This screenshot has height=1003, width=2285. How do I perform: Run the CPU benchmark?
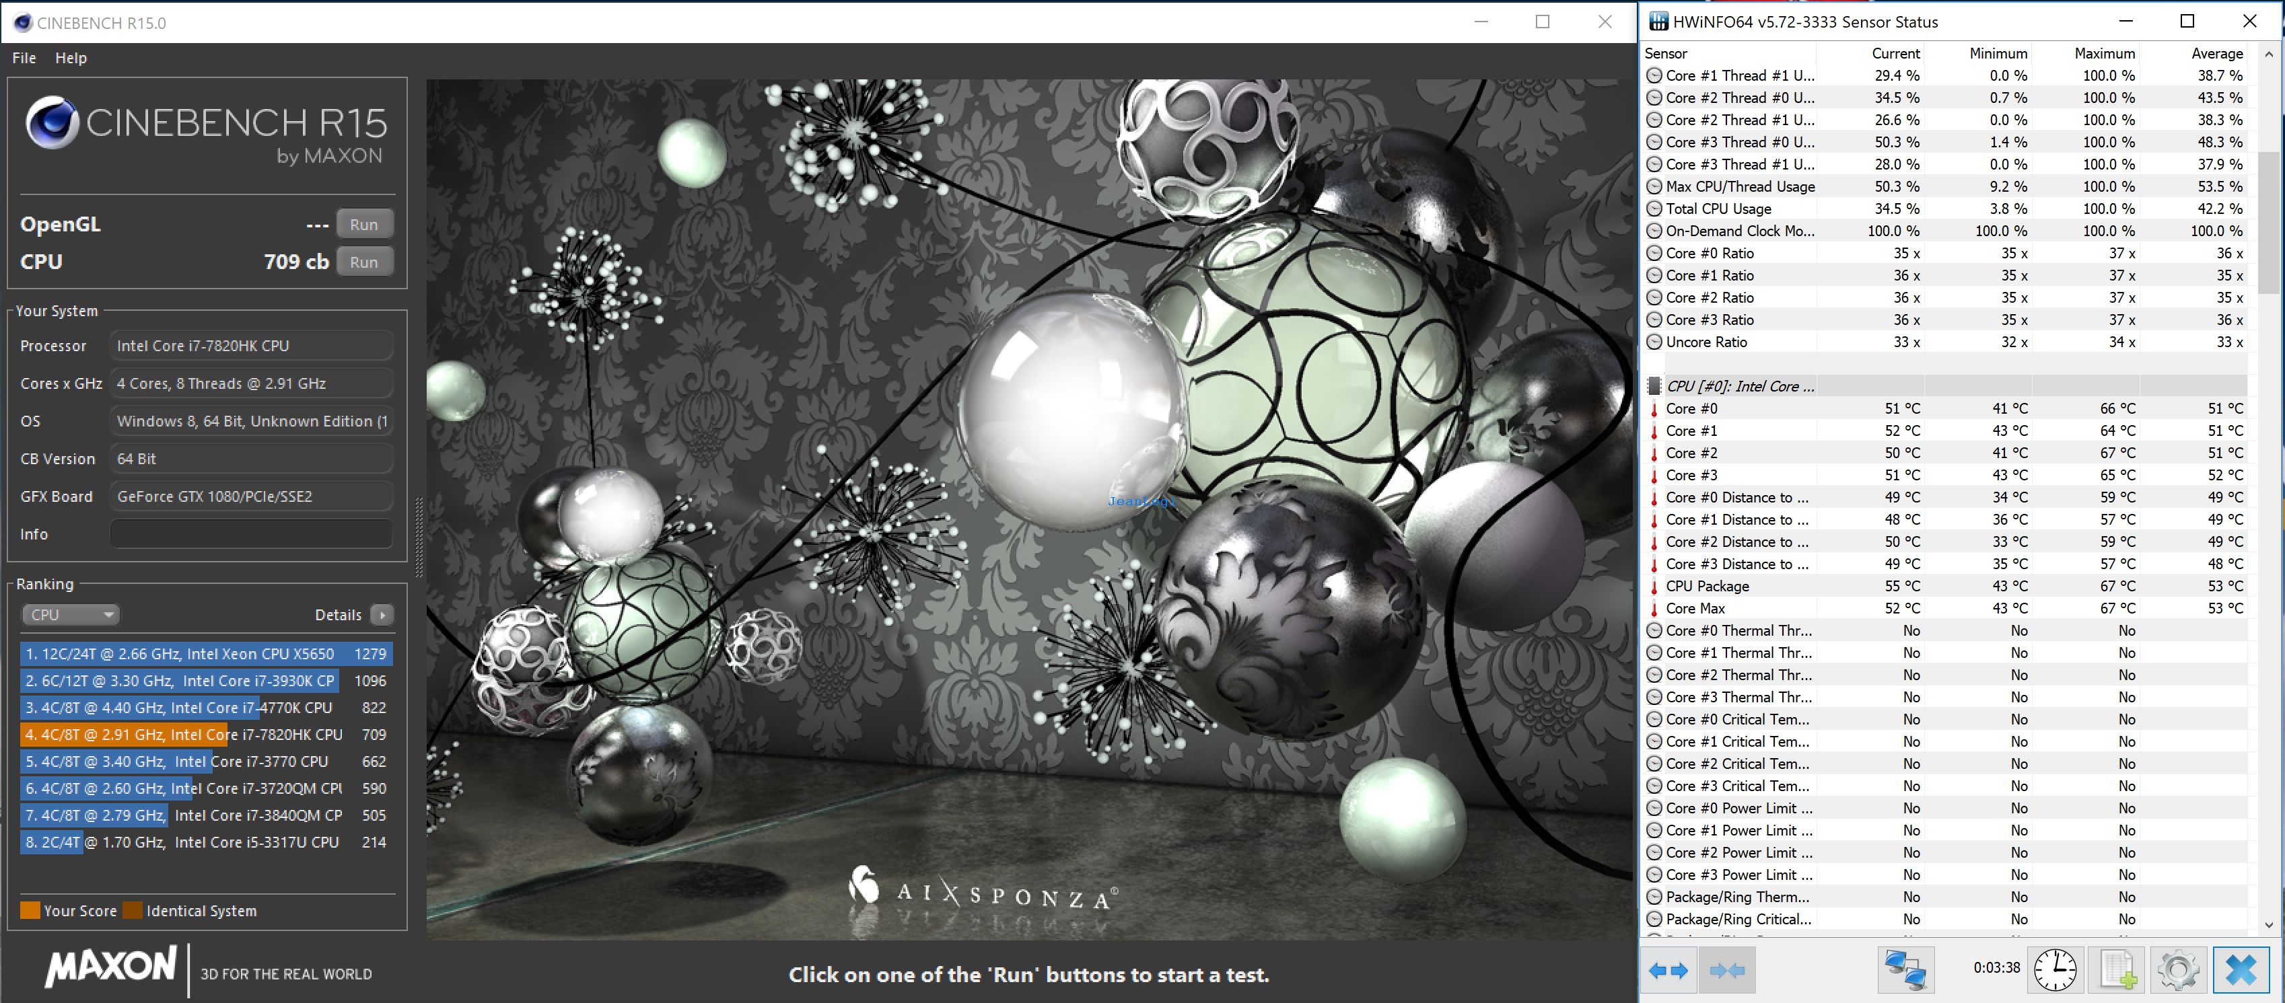363,262
